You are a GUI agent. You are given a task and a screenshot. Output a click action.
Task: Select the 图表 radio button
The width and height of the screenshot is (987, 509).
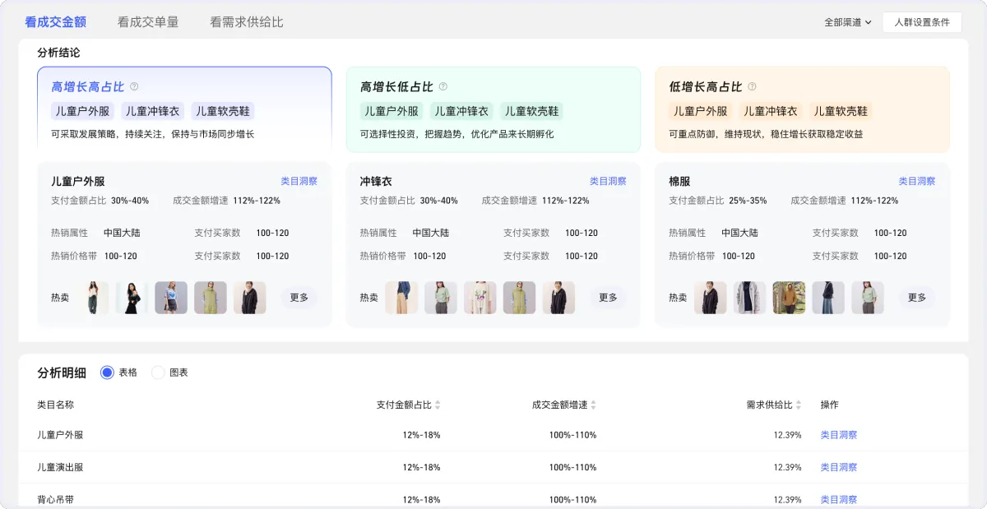[x=158, y=372]
